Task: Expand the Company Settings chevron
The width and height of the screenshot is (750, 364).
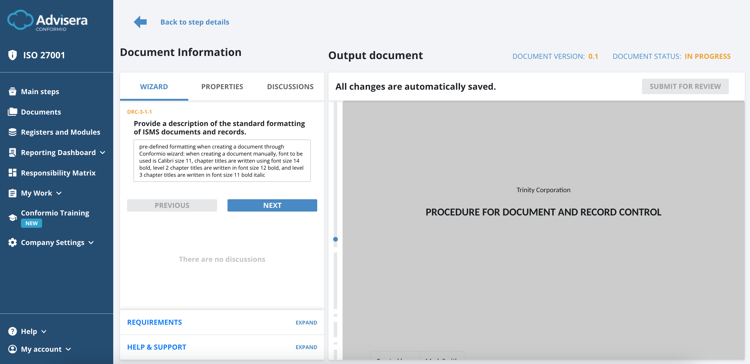Action: click(x=91, y=243)
